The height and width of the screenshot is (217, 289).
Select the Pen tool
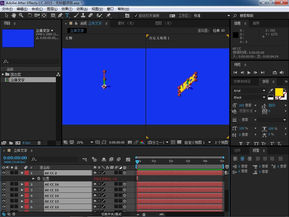pos(60,16)
